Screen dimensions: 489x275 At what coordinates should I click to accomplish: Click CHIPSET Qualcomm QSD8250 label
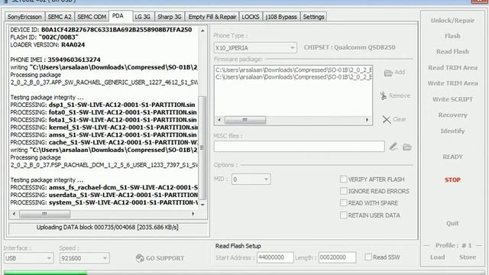350,47
